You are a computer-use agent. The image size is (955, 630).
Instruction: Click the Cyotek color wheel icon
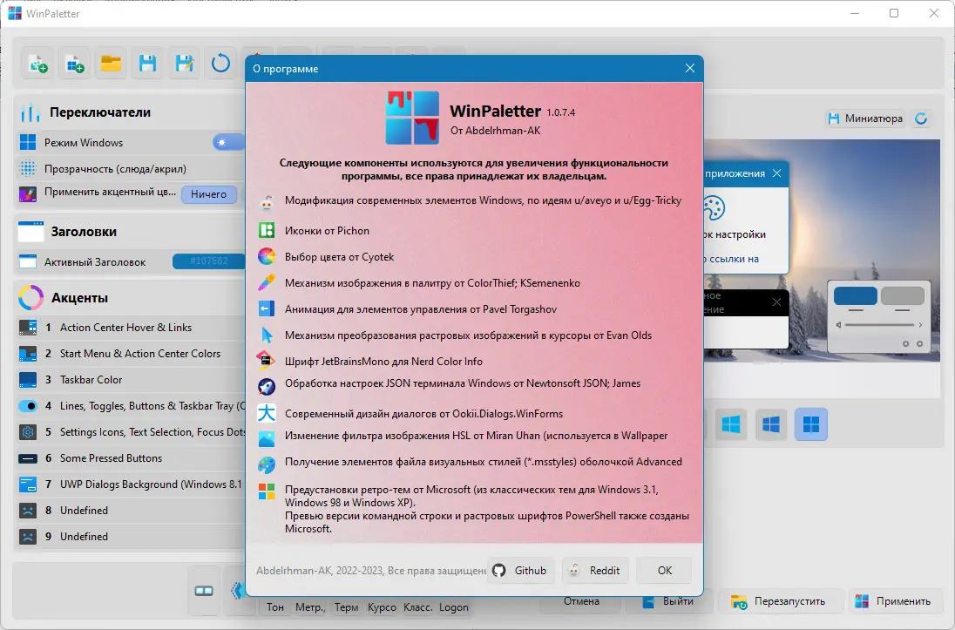pyautogui.click(x=266, y=256)
